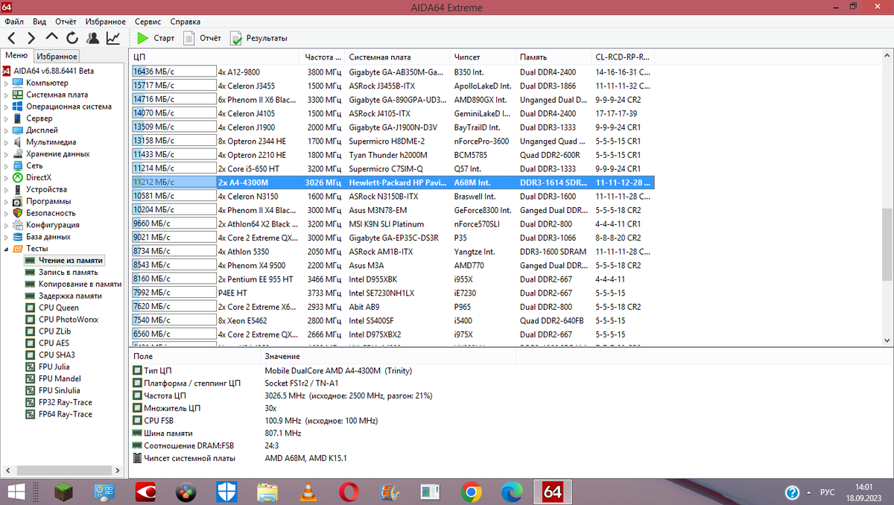This screenshot has height=505, width=894.
Task: Open the line graph toolbar icon
Action: click(x=113, y=38)
